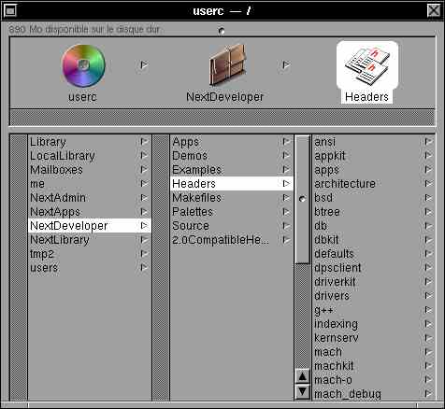445x409 pixels.
Task: Expand the appkit folder arrow
Action: click(428, 156)
